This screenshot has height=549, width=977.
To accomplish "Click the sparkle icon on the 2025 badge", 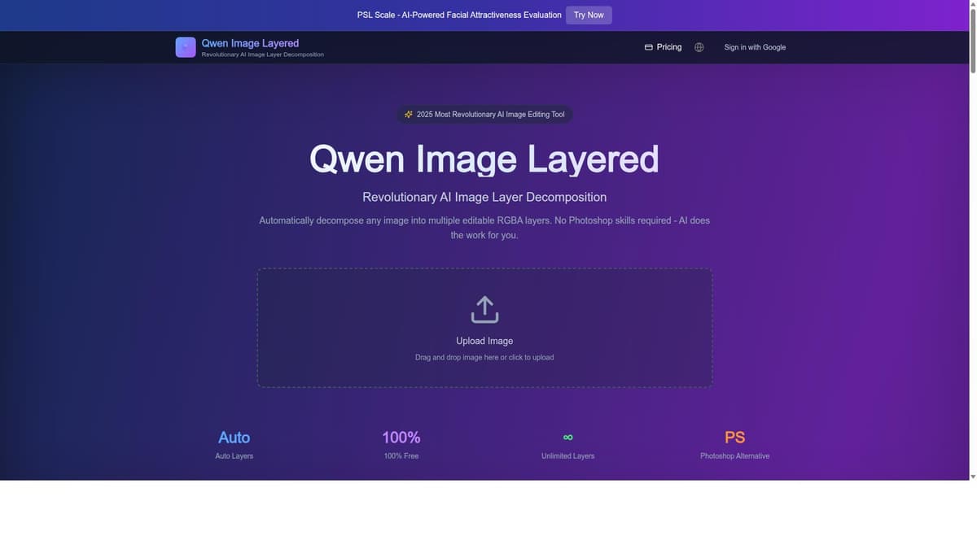I will [407, 114].
